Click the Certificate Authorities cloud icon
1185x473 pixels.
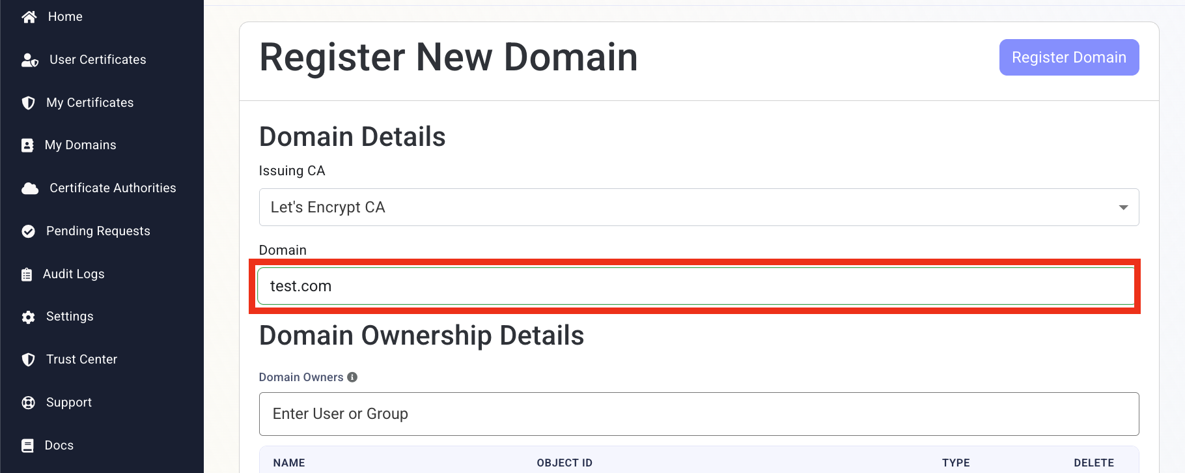click(x=30, y=188)
